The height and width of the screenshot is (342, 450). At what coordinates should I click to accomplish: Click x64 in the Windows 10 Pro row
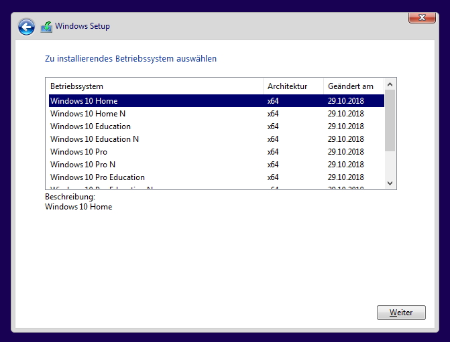pos(273,152)
